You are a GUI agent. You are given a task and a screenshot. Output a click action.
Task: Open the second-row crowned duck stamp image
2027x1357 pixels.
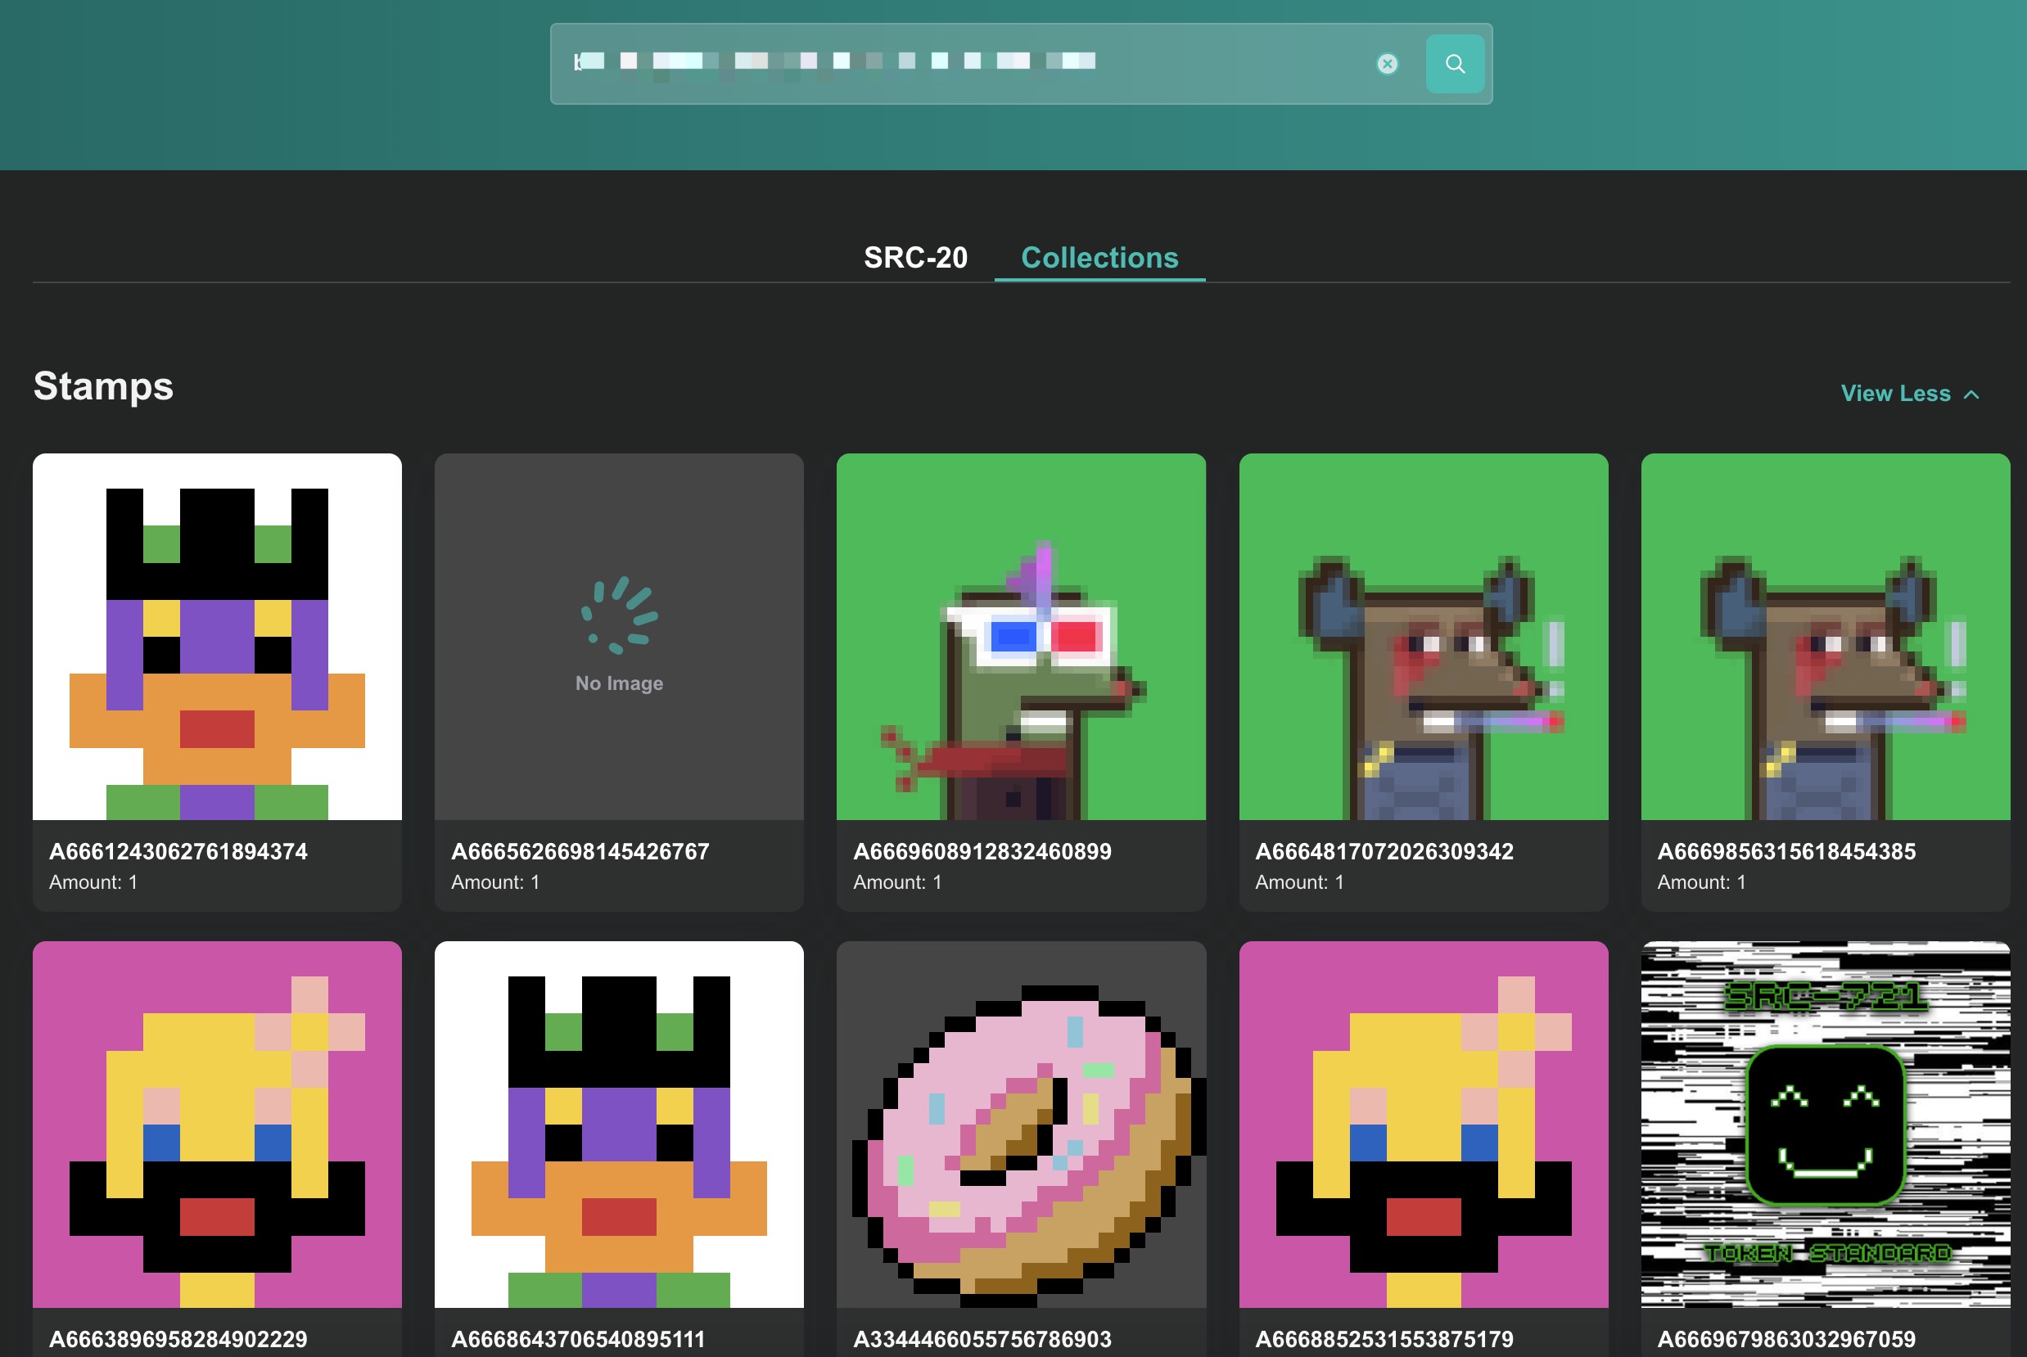tap(619, 1125)
